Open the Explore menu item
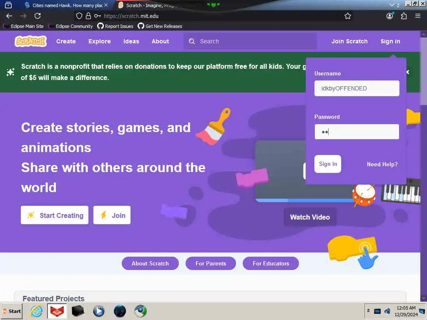Image resolution: width=427 pixels, height=320 pixels. 99,41
